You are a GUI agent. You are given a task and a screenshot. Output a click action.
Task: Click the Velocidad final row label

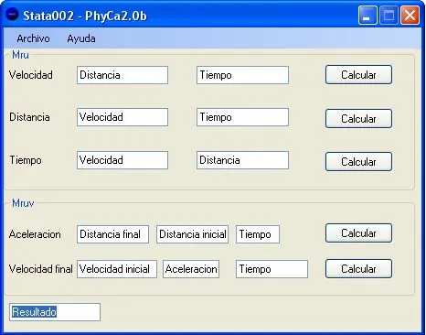click(41, 269)
